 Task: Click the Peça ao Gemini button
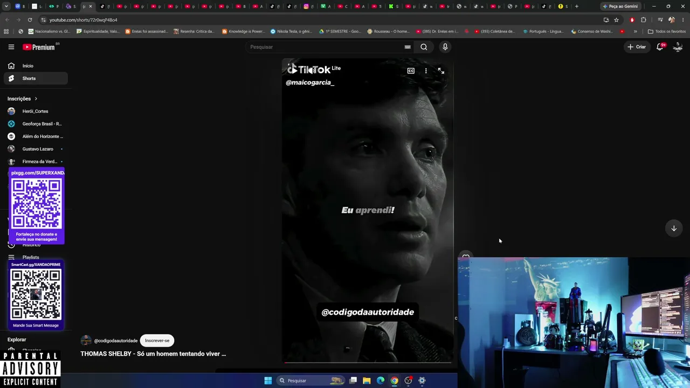coord(619,6)
